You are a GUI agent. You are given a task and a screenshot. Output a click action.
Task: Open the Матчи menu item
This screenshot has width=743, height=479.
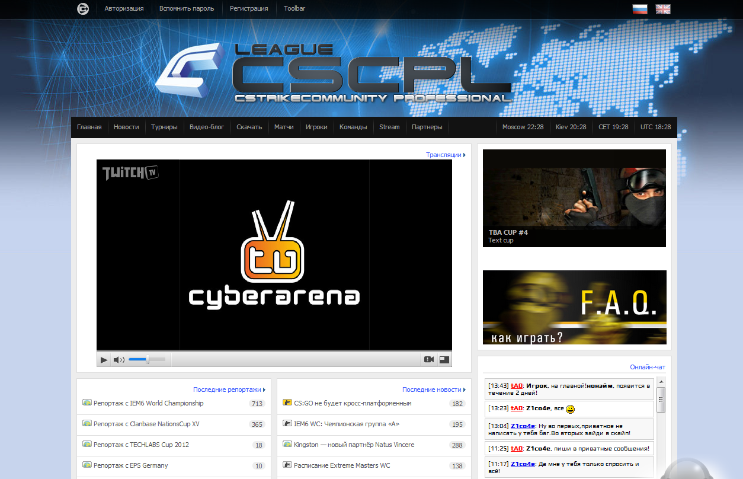(284, 127)
